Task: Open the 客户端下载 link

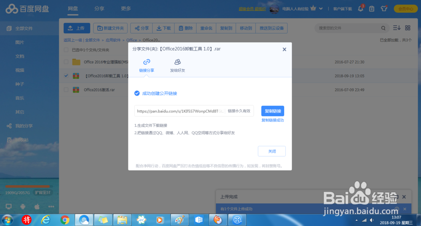Action: [342, 8]
